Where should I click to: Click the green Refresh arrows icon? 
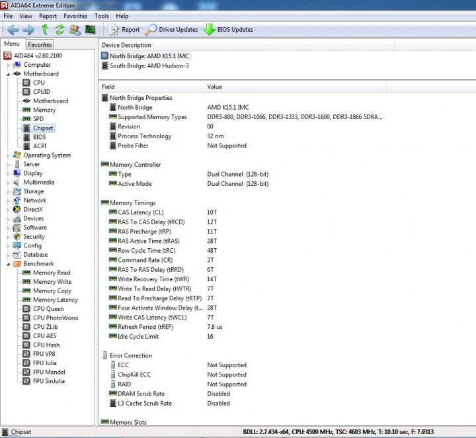click(x=59, y=30)
